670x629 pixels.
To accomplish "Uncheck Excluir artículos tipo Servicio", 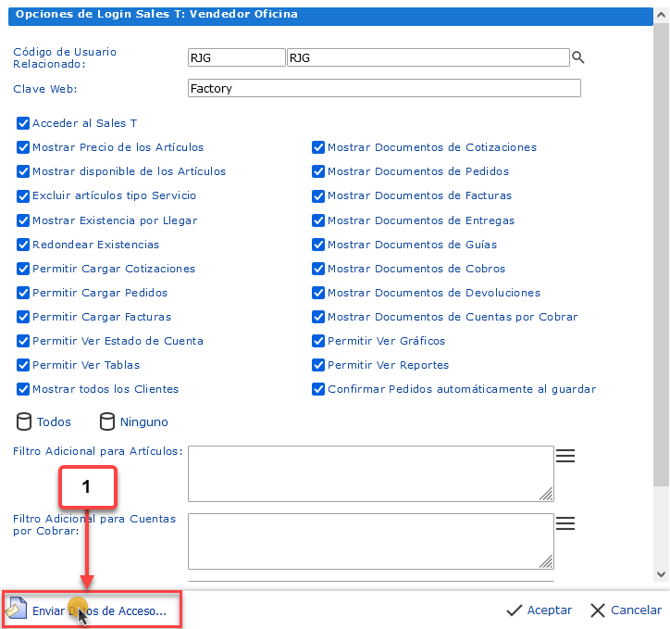I will 23,195.
